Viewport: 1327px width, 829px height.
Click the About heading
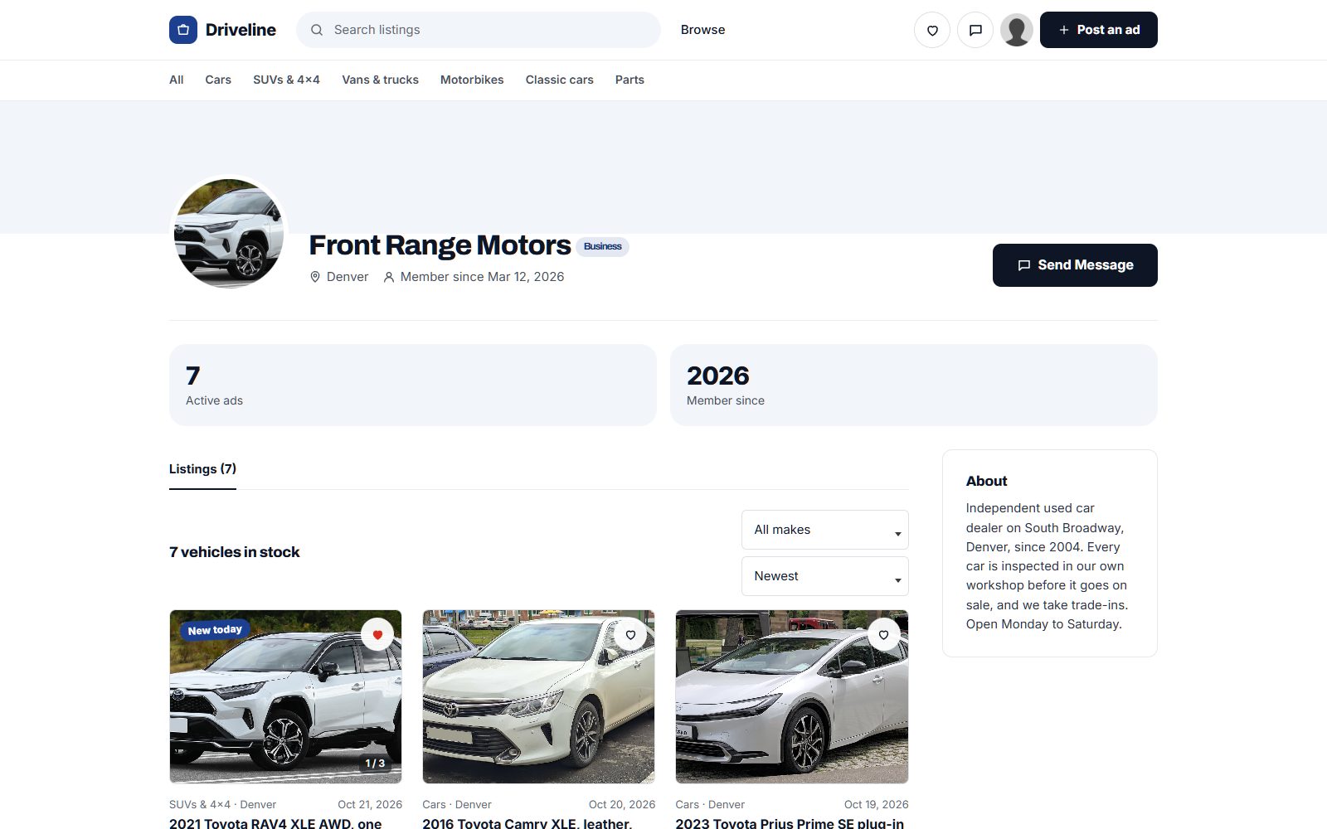click(986, 482)
